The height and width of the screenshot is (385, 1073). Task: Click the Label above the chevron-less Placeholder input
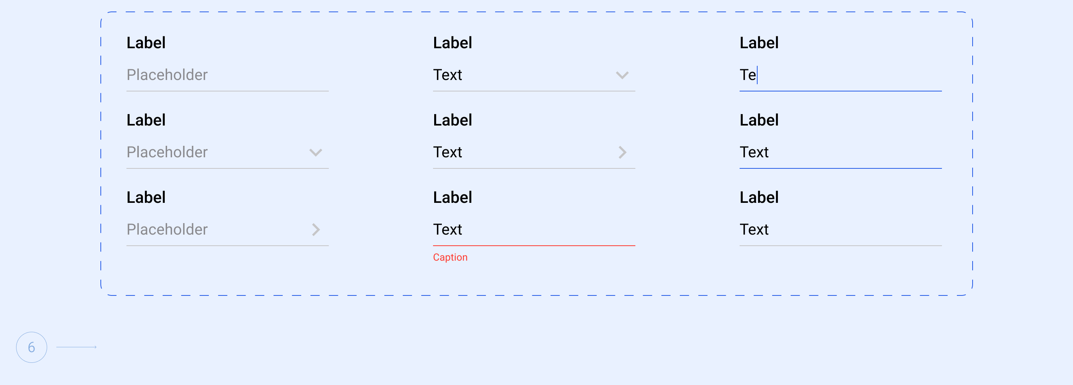click(146, 43)
